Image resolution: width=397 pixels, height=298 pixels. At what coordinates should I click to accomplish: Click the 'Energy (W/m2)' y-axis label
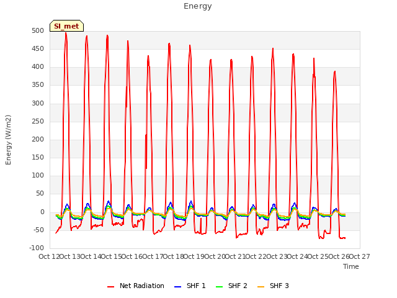point(8,140)
